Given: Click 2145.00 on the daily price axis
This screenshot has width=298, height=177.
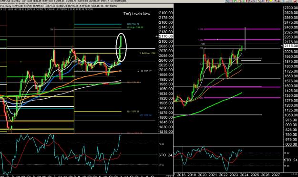Looking at the screenshot, I should point(166,27).
